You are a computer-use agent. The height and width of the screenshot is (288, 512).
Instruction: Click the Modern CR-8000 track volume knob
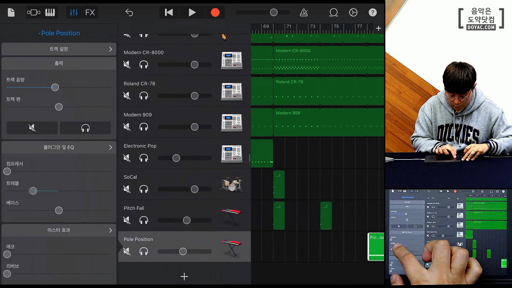coord(195,65)
